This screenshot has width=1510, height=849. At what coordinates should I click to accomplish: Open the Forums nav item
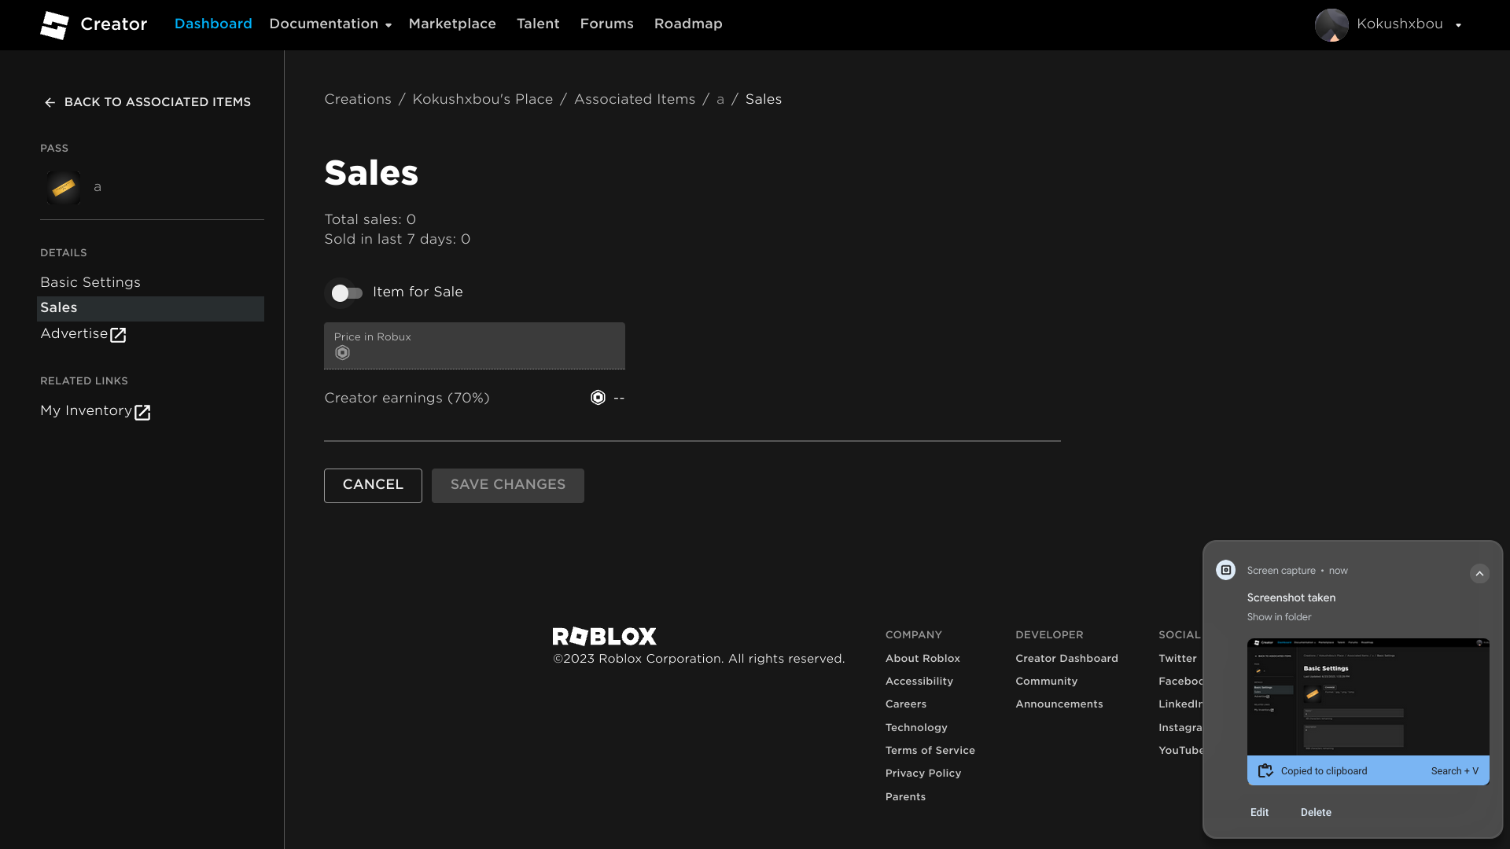click(x=606, y=24)
